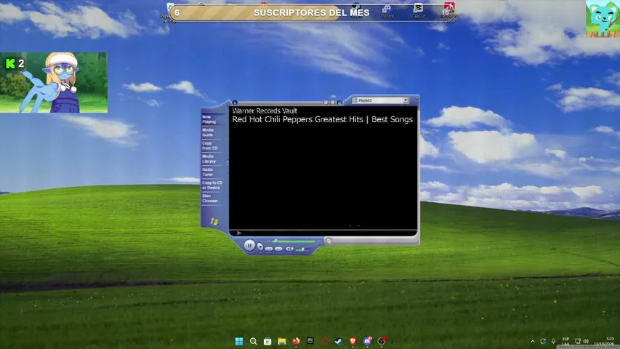
Task: Click the Discord desktop shortcut
Action: point(387,10)
